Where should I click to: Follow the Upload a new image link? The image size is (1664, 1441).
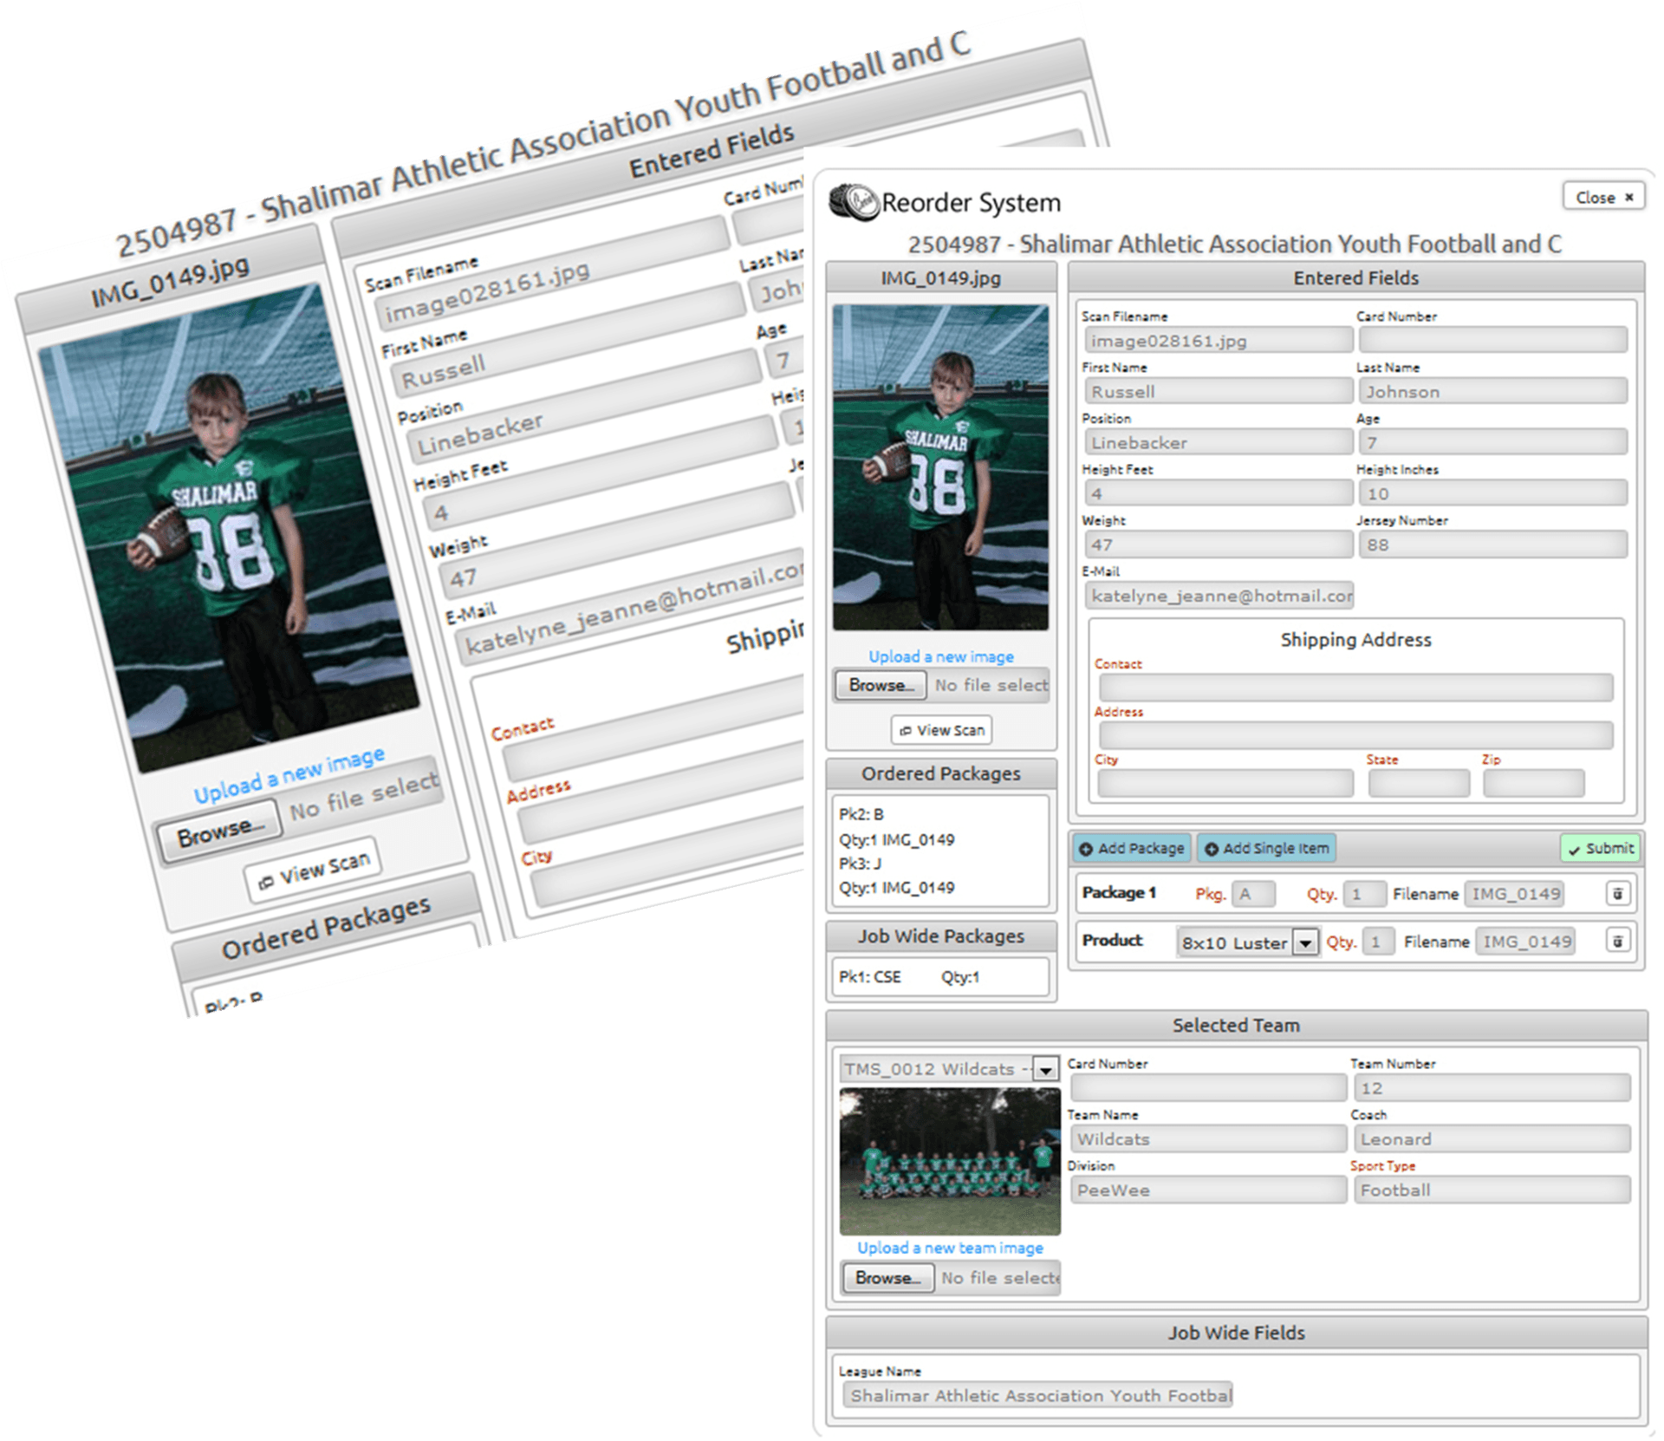tap(941, 657)
